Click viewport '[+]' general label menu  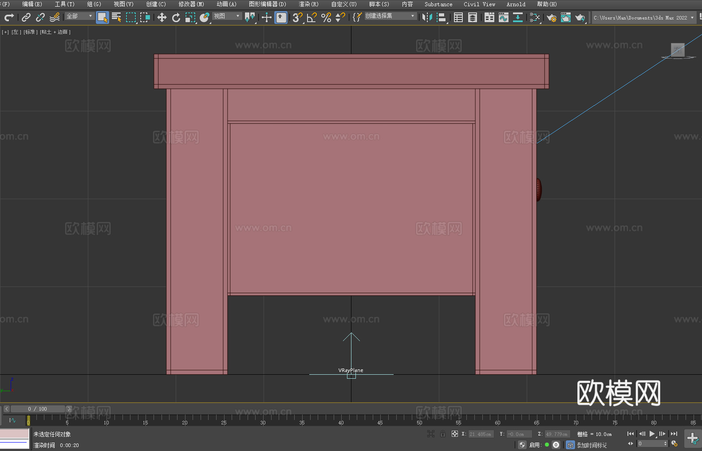click(x=5, y=32)
